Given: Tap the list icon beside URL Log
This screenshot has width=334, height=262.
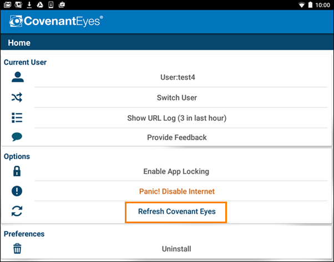Looking at the screenshot, I should (x=17, y=117).
